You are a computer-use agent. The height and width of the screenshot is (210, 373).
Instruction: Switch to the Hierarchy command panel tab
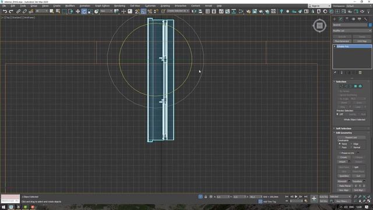pyautogui.click(x=347, y=19)
